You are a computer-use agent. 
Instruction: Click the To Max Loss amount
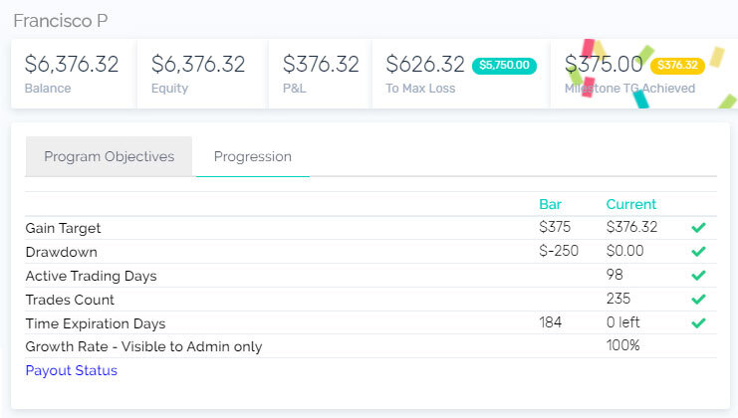point(425,65)
